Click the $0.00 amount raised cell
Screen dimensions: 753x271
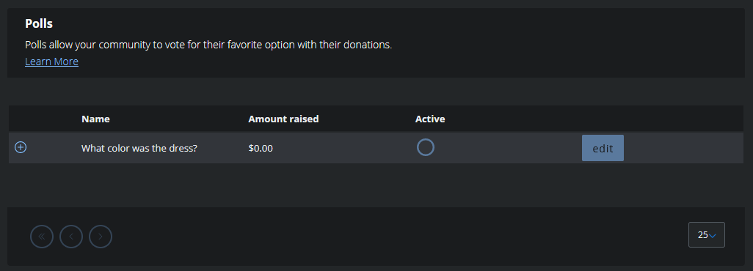click(x=261, y=148)
